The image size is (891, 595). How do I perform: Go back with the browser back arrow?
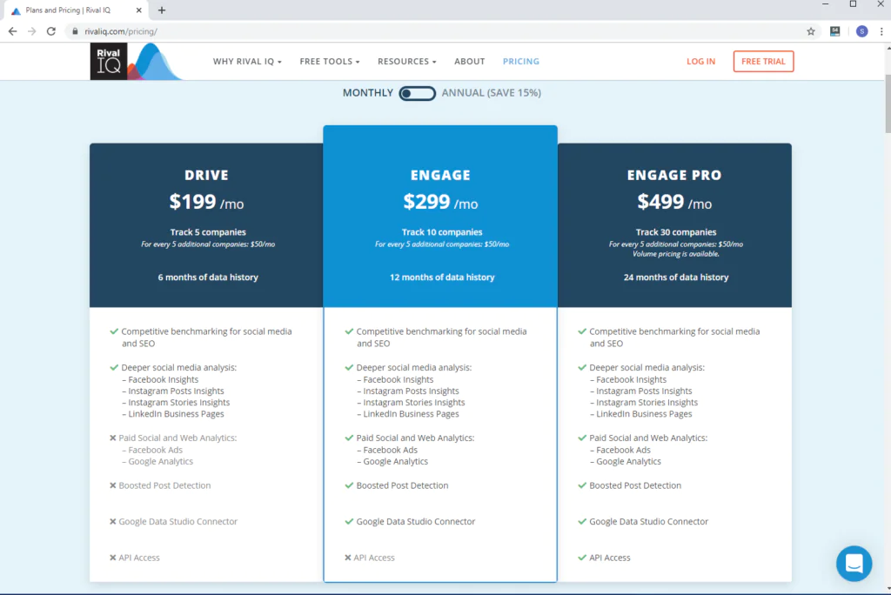tap(12, 31)
